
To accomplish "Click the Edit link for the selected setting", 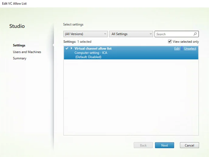I will click(x=177, y=48).
